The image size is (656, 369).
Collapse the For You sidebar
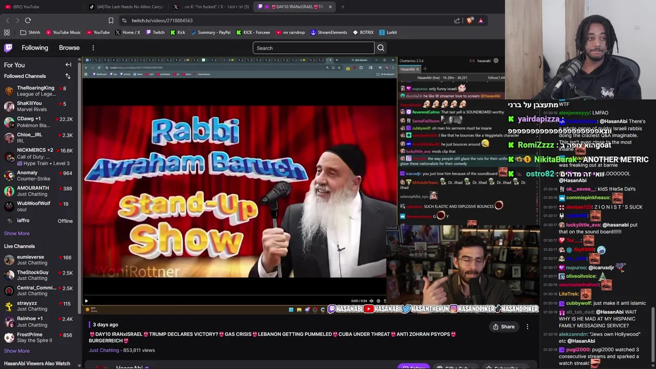tap(68, 65)
